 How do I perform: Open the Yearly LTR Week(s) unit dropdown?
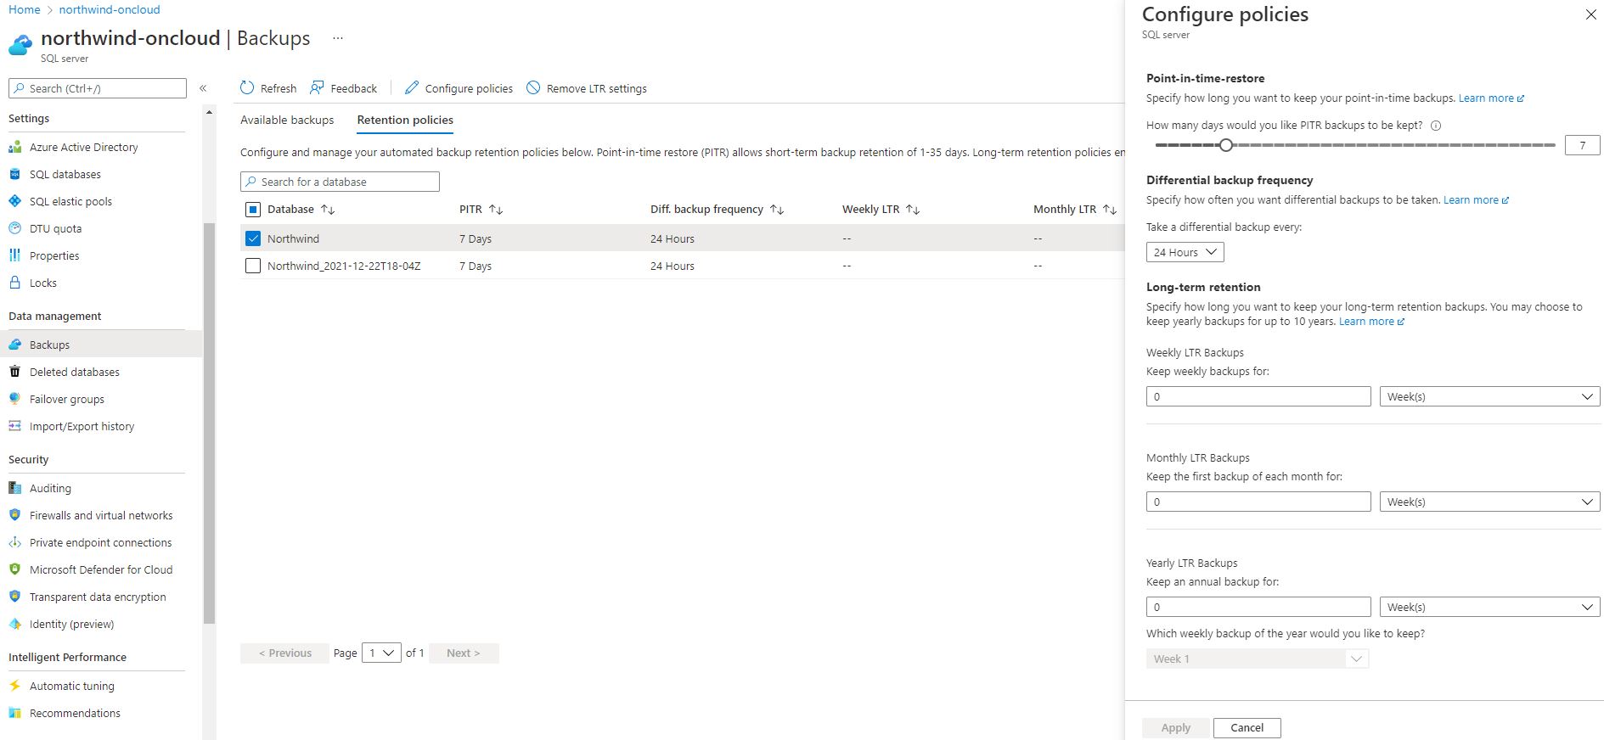tap(1490, 607)
